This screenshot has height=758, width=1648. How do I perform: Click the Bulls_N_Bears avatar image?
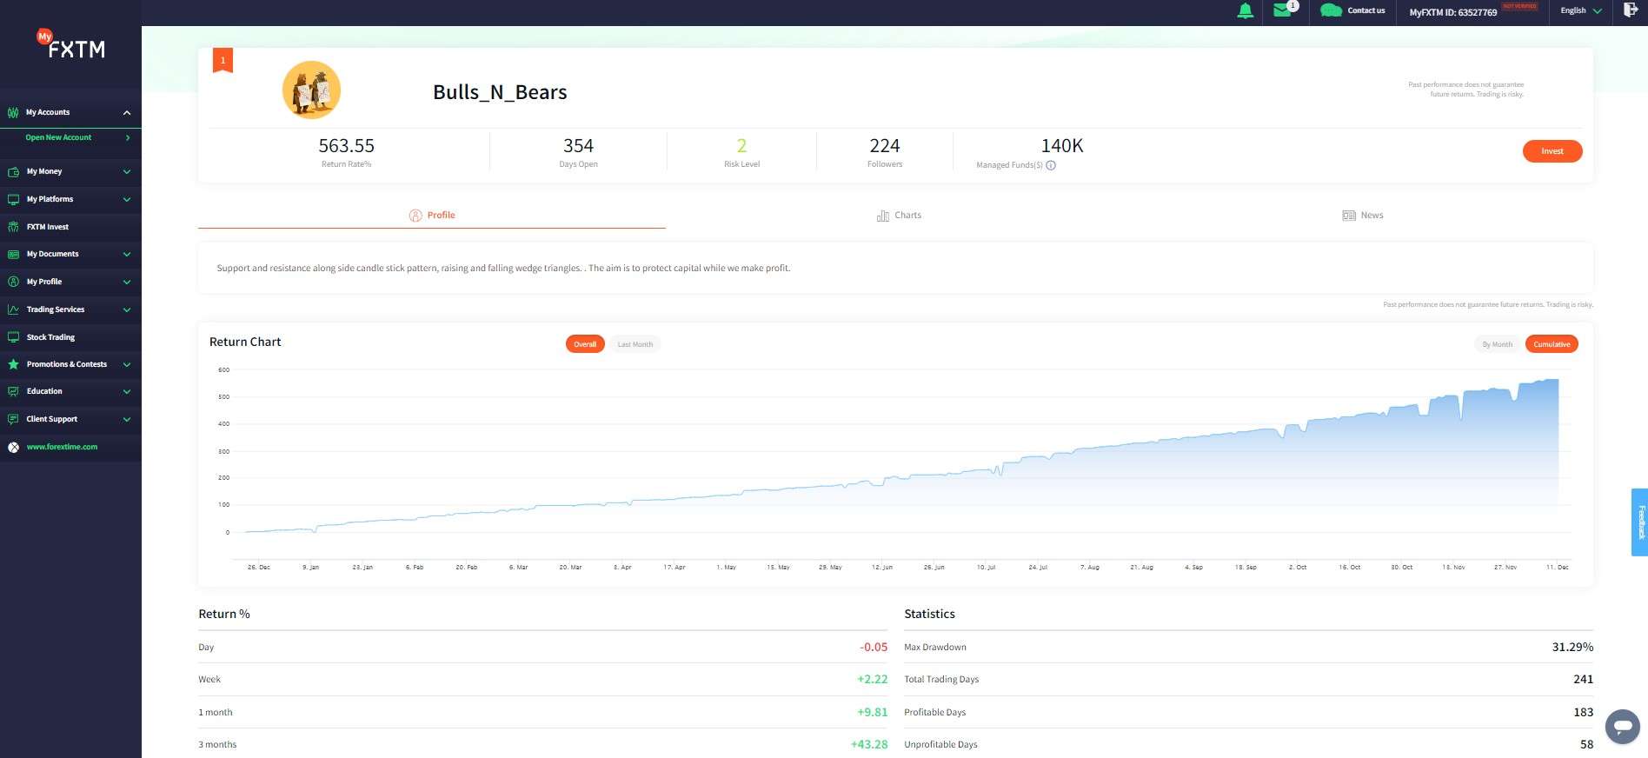tap(311, 90)
